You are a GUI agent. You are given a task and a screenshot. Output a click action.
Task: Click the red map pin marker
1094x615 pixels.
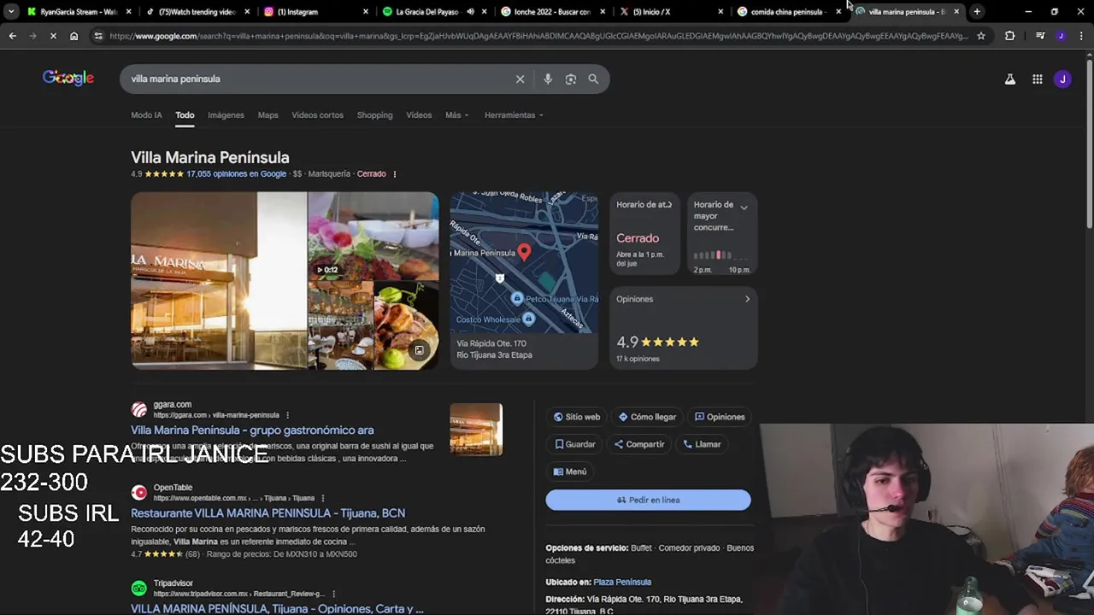(524, 251)
